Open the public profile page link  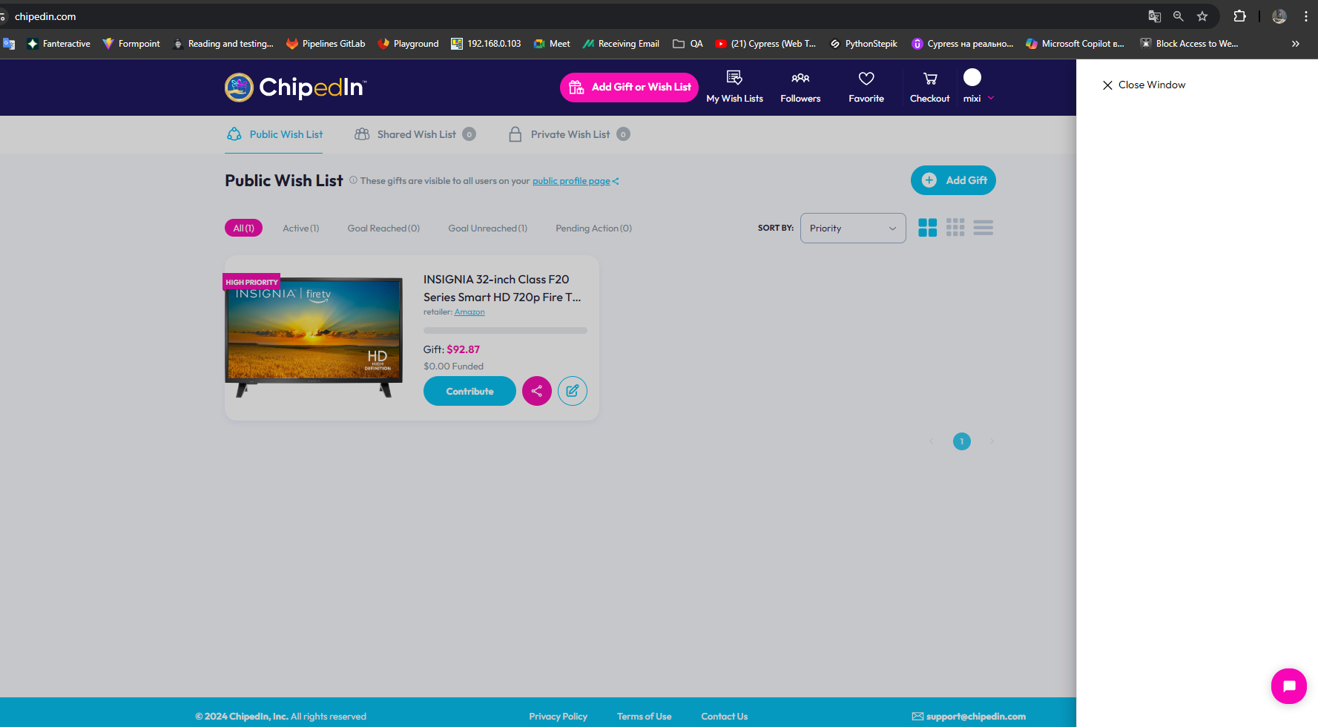point(571,181)
